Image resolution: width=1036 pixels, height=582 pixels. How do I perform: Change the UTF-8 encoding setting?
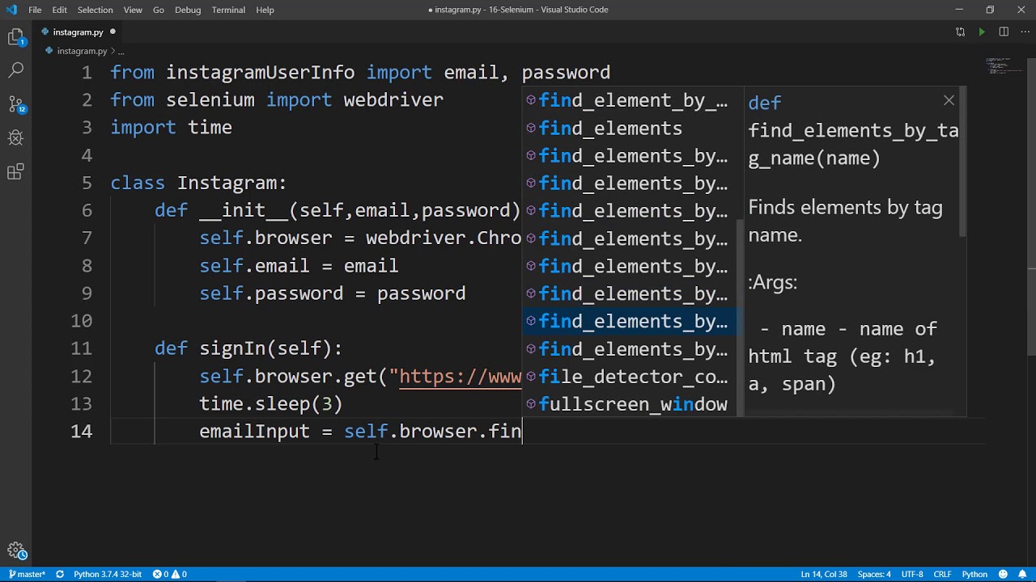click(x=912, y=575)
